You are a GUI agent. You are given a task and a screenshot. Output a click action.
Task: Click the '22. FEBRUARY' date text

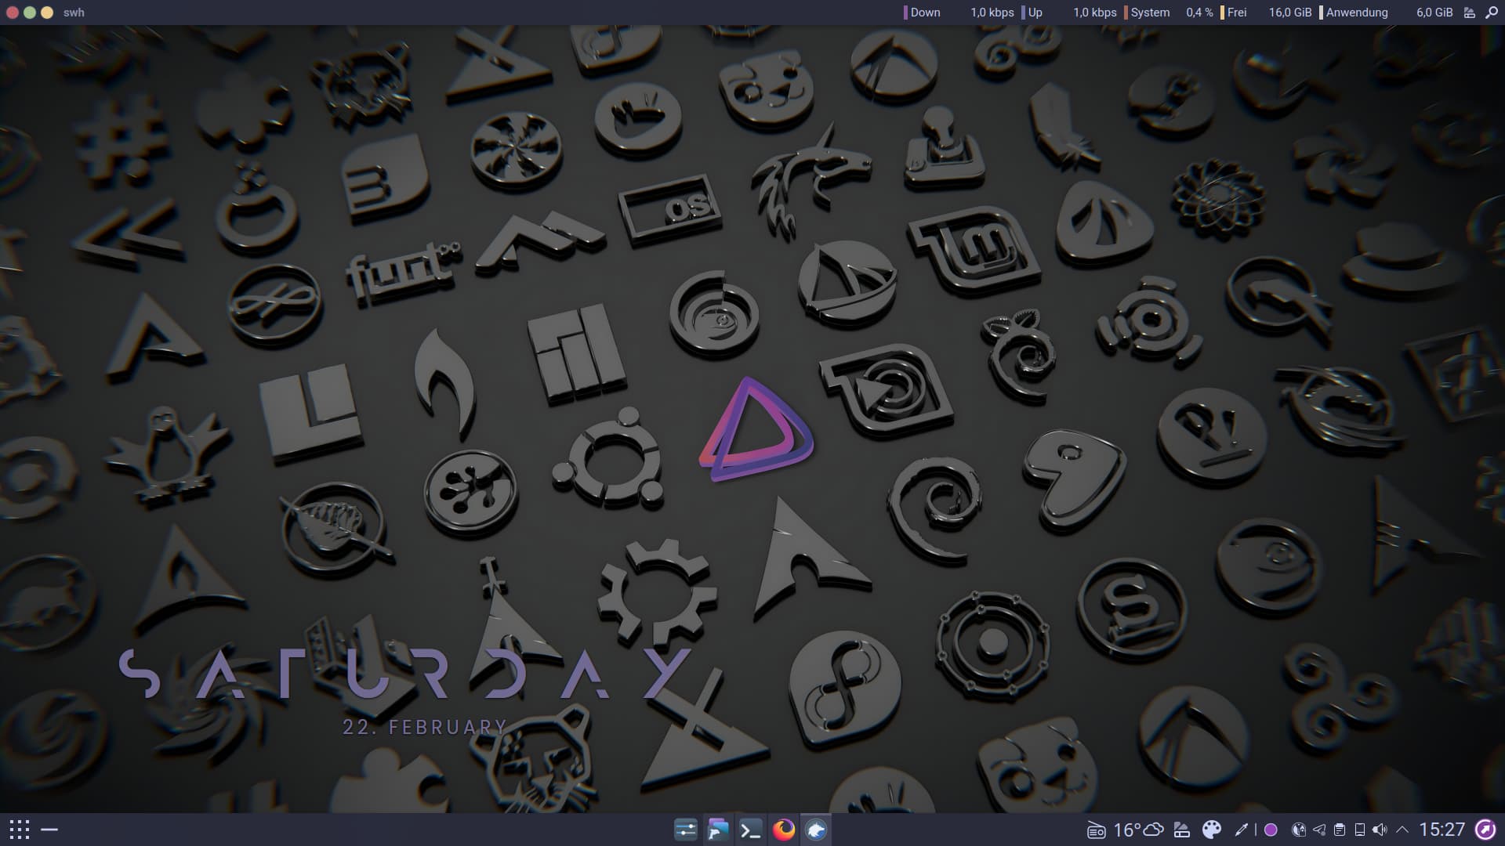pyautogui.click(x=425, y=728)
